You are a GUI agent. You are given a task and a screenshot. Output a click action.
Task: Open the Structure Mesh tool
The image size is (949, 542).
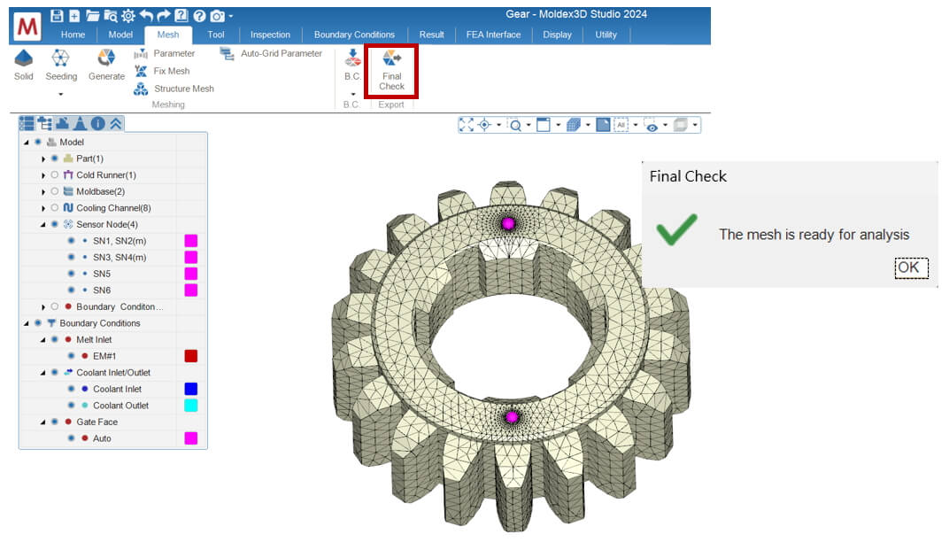[141, 89]
